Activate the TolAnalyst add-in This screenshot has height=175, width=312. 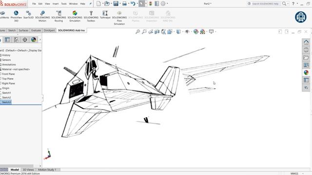105,15
